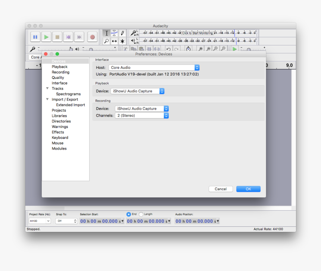Image resolution: width=321 pixels, height=271 pixels.
Task: Open the Spectrograms preferences page
Action: [68, 94]
